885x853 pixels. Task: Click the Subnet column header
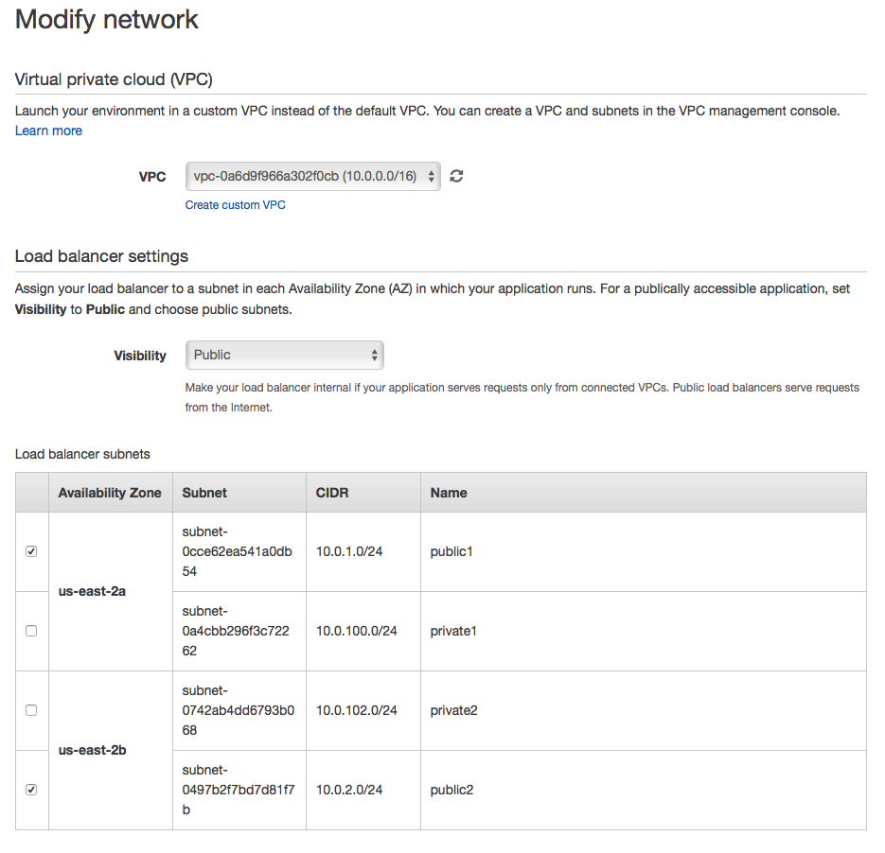pos(204,493)
